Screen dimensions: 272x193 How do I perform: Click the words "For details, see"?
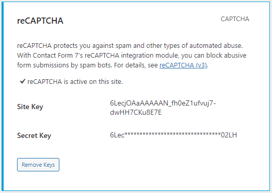click(136, 65)
